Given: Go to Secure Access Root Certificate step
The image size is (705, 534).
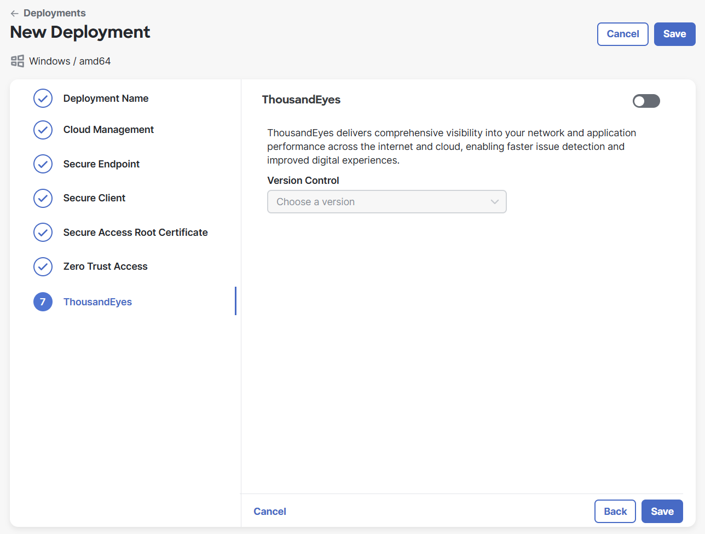Looking at the screenshot, I should tap(135, 233).
